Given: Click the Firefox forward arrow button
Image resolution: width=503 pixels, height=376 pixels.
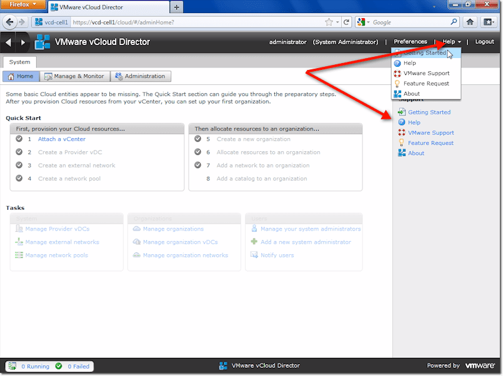Looking at the screenshot, I should point(22,22).
